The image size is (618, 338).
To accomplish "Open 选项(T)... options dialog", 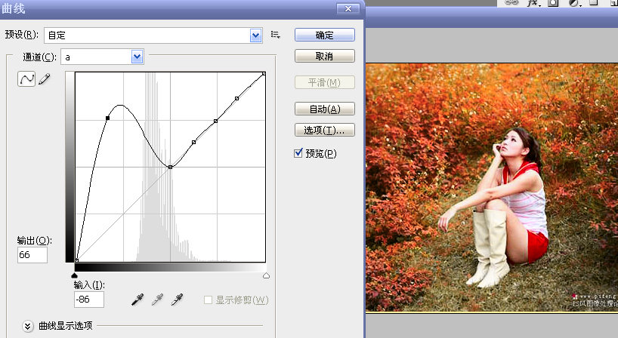I will 325,130.
